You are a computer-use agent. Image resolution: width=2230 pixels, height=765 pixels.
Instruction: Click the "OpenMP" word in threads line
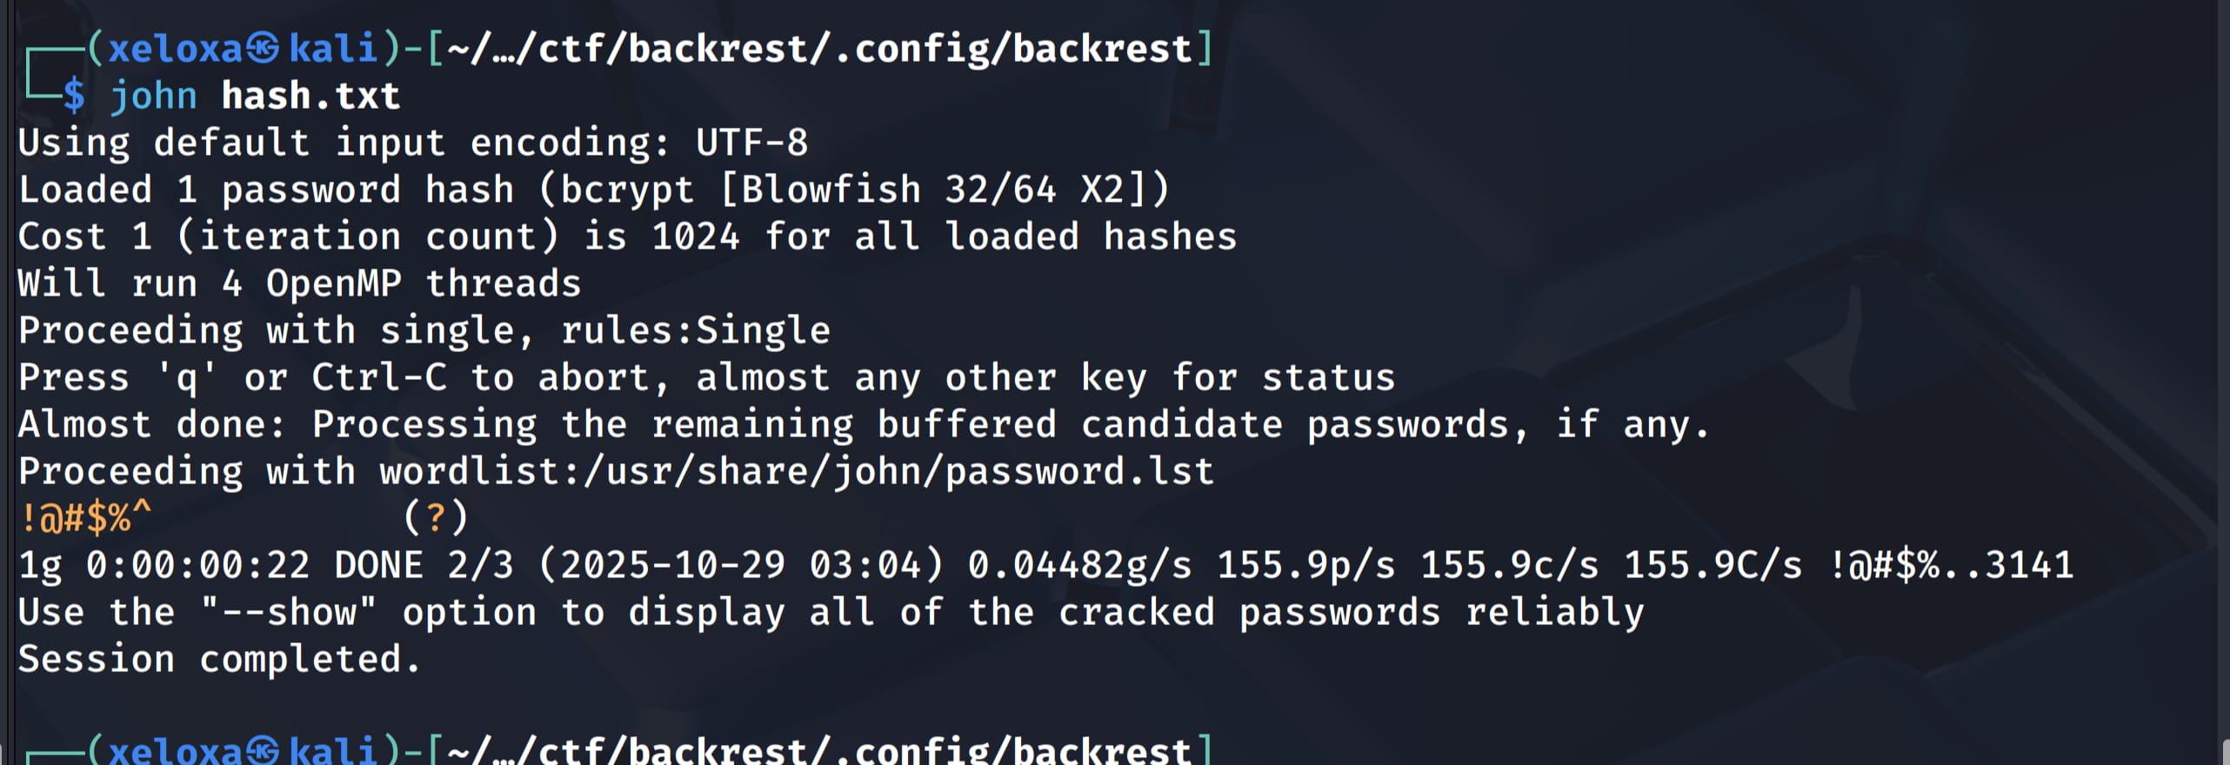[x=334, y=283]
